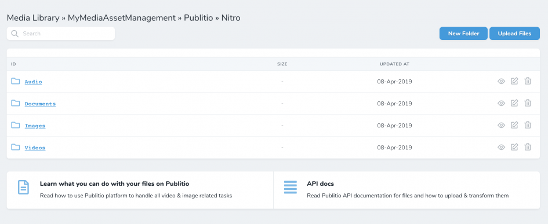
Task: Edit the Audio folder via pencil icon
Action: (514, 81)
